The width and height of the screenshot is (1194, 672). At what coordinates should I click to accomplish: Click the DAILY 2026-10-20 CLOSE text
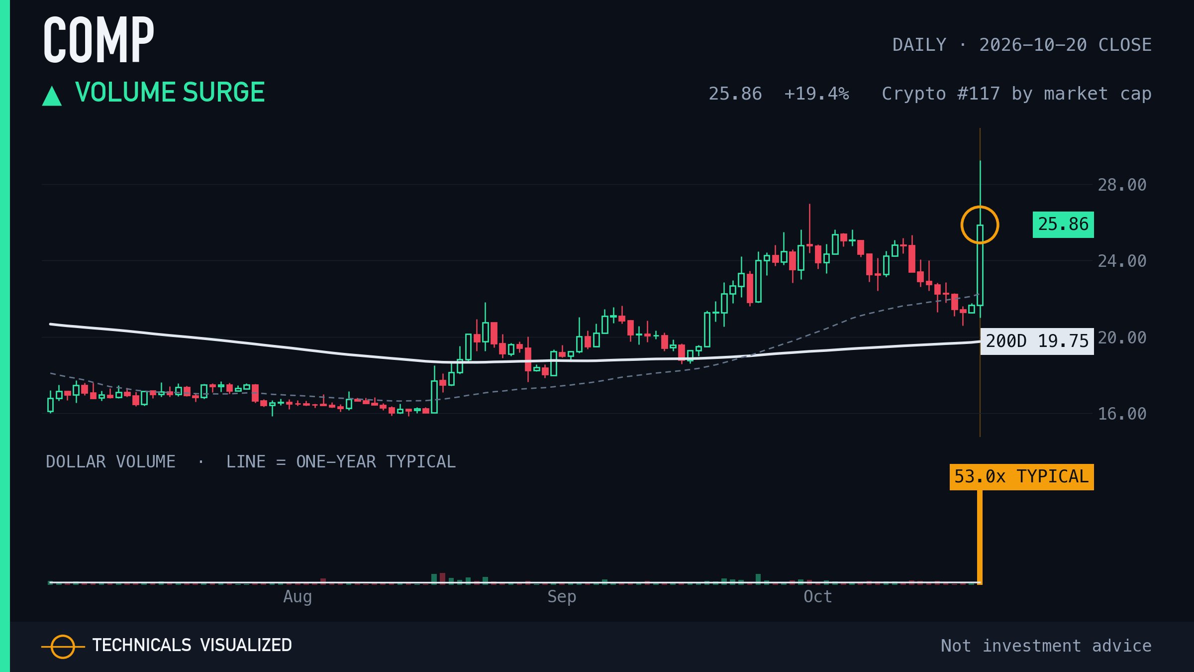point(1022,45)
